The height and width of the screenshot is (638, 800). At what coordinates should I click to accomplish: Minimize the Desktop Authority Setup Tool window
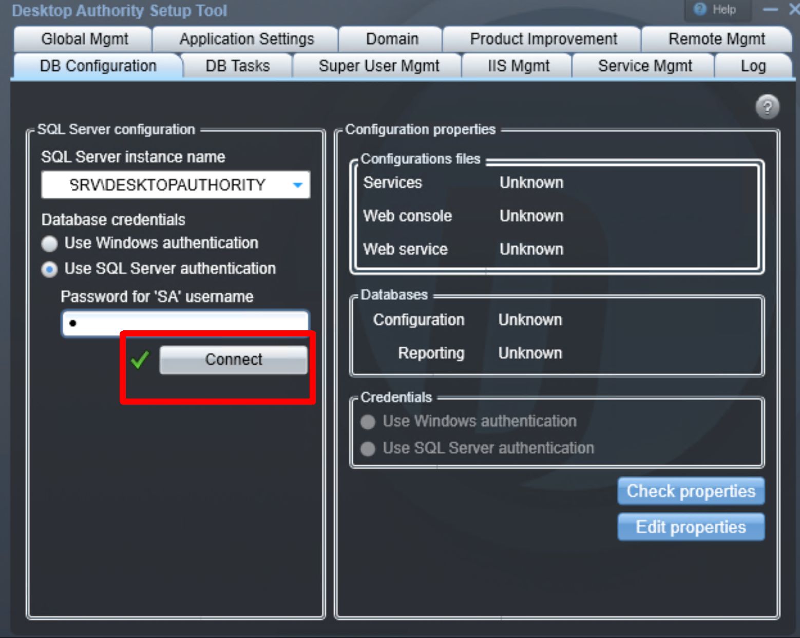pos(770,10)
